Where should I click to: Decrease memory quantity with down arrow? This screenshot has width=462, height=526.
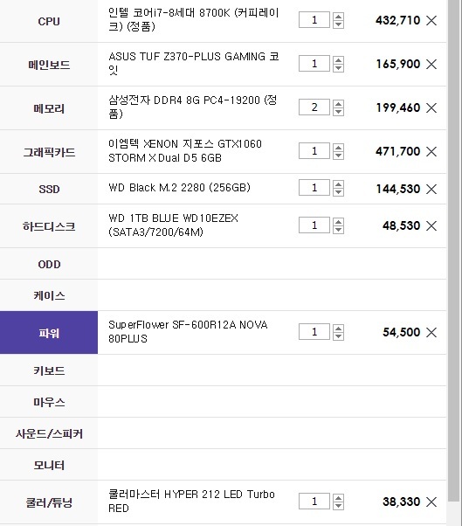[x=338, y=112]
